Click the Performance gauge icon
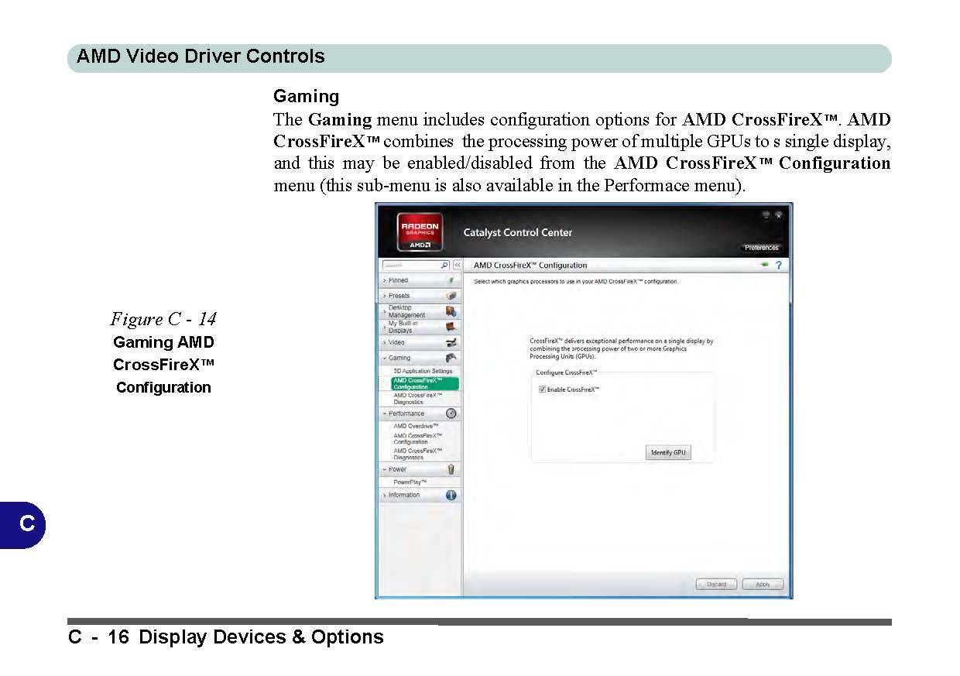Viewport: 960px width, 676px height. [451, 413]
